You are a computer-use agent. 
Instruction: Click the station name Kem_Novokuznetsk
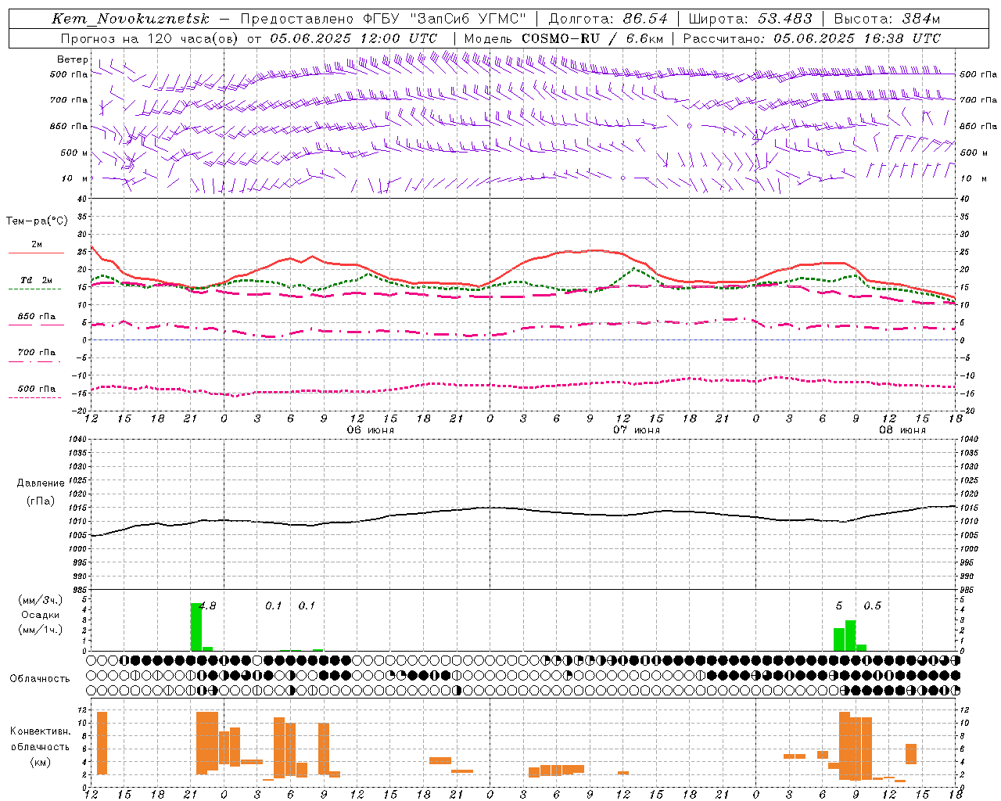point(131,19)
